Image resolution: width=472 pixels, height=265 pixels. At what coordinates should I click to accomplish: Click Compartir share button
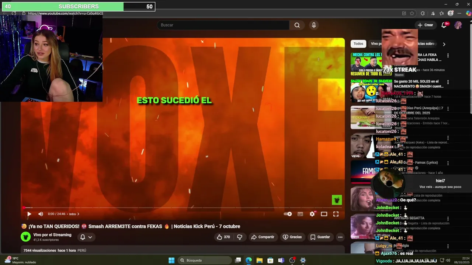(x=263, y=237)
